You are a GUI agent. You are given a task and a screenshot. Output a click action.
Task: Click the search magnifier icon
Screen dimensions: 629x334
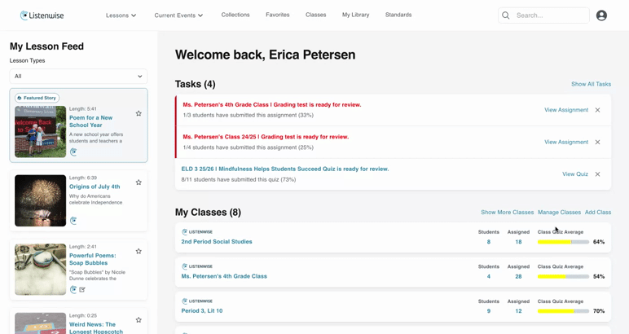tap(506, 15)
